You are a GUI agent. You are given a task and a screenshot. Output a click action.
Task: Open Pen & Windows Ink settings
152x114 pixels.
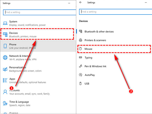tap(96, 66)
